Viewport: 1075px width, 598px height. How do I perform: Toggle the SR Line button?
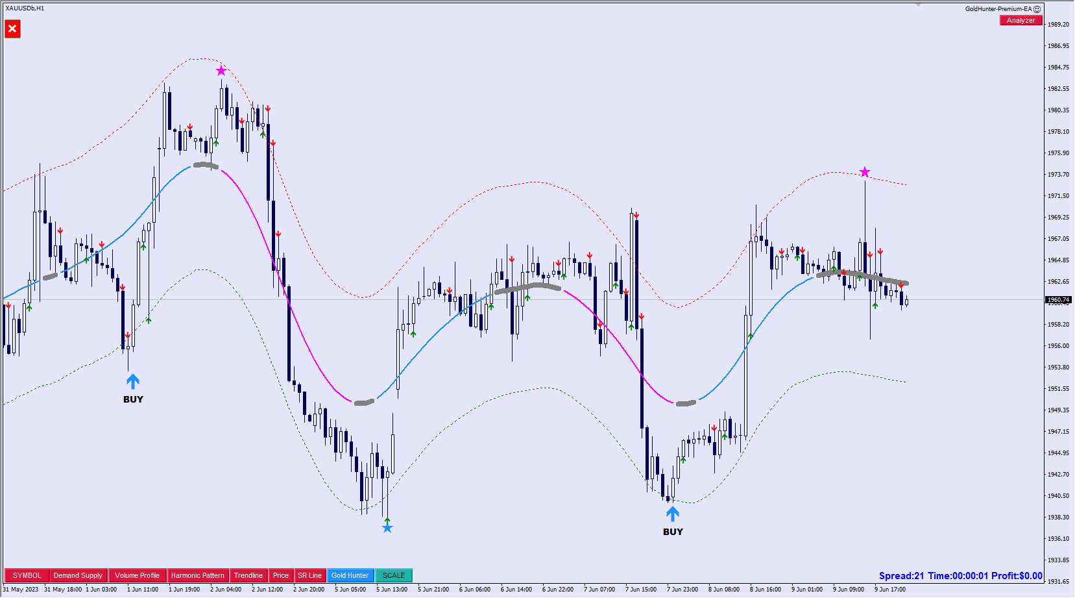(x=310, y=575)
